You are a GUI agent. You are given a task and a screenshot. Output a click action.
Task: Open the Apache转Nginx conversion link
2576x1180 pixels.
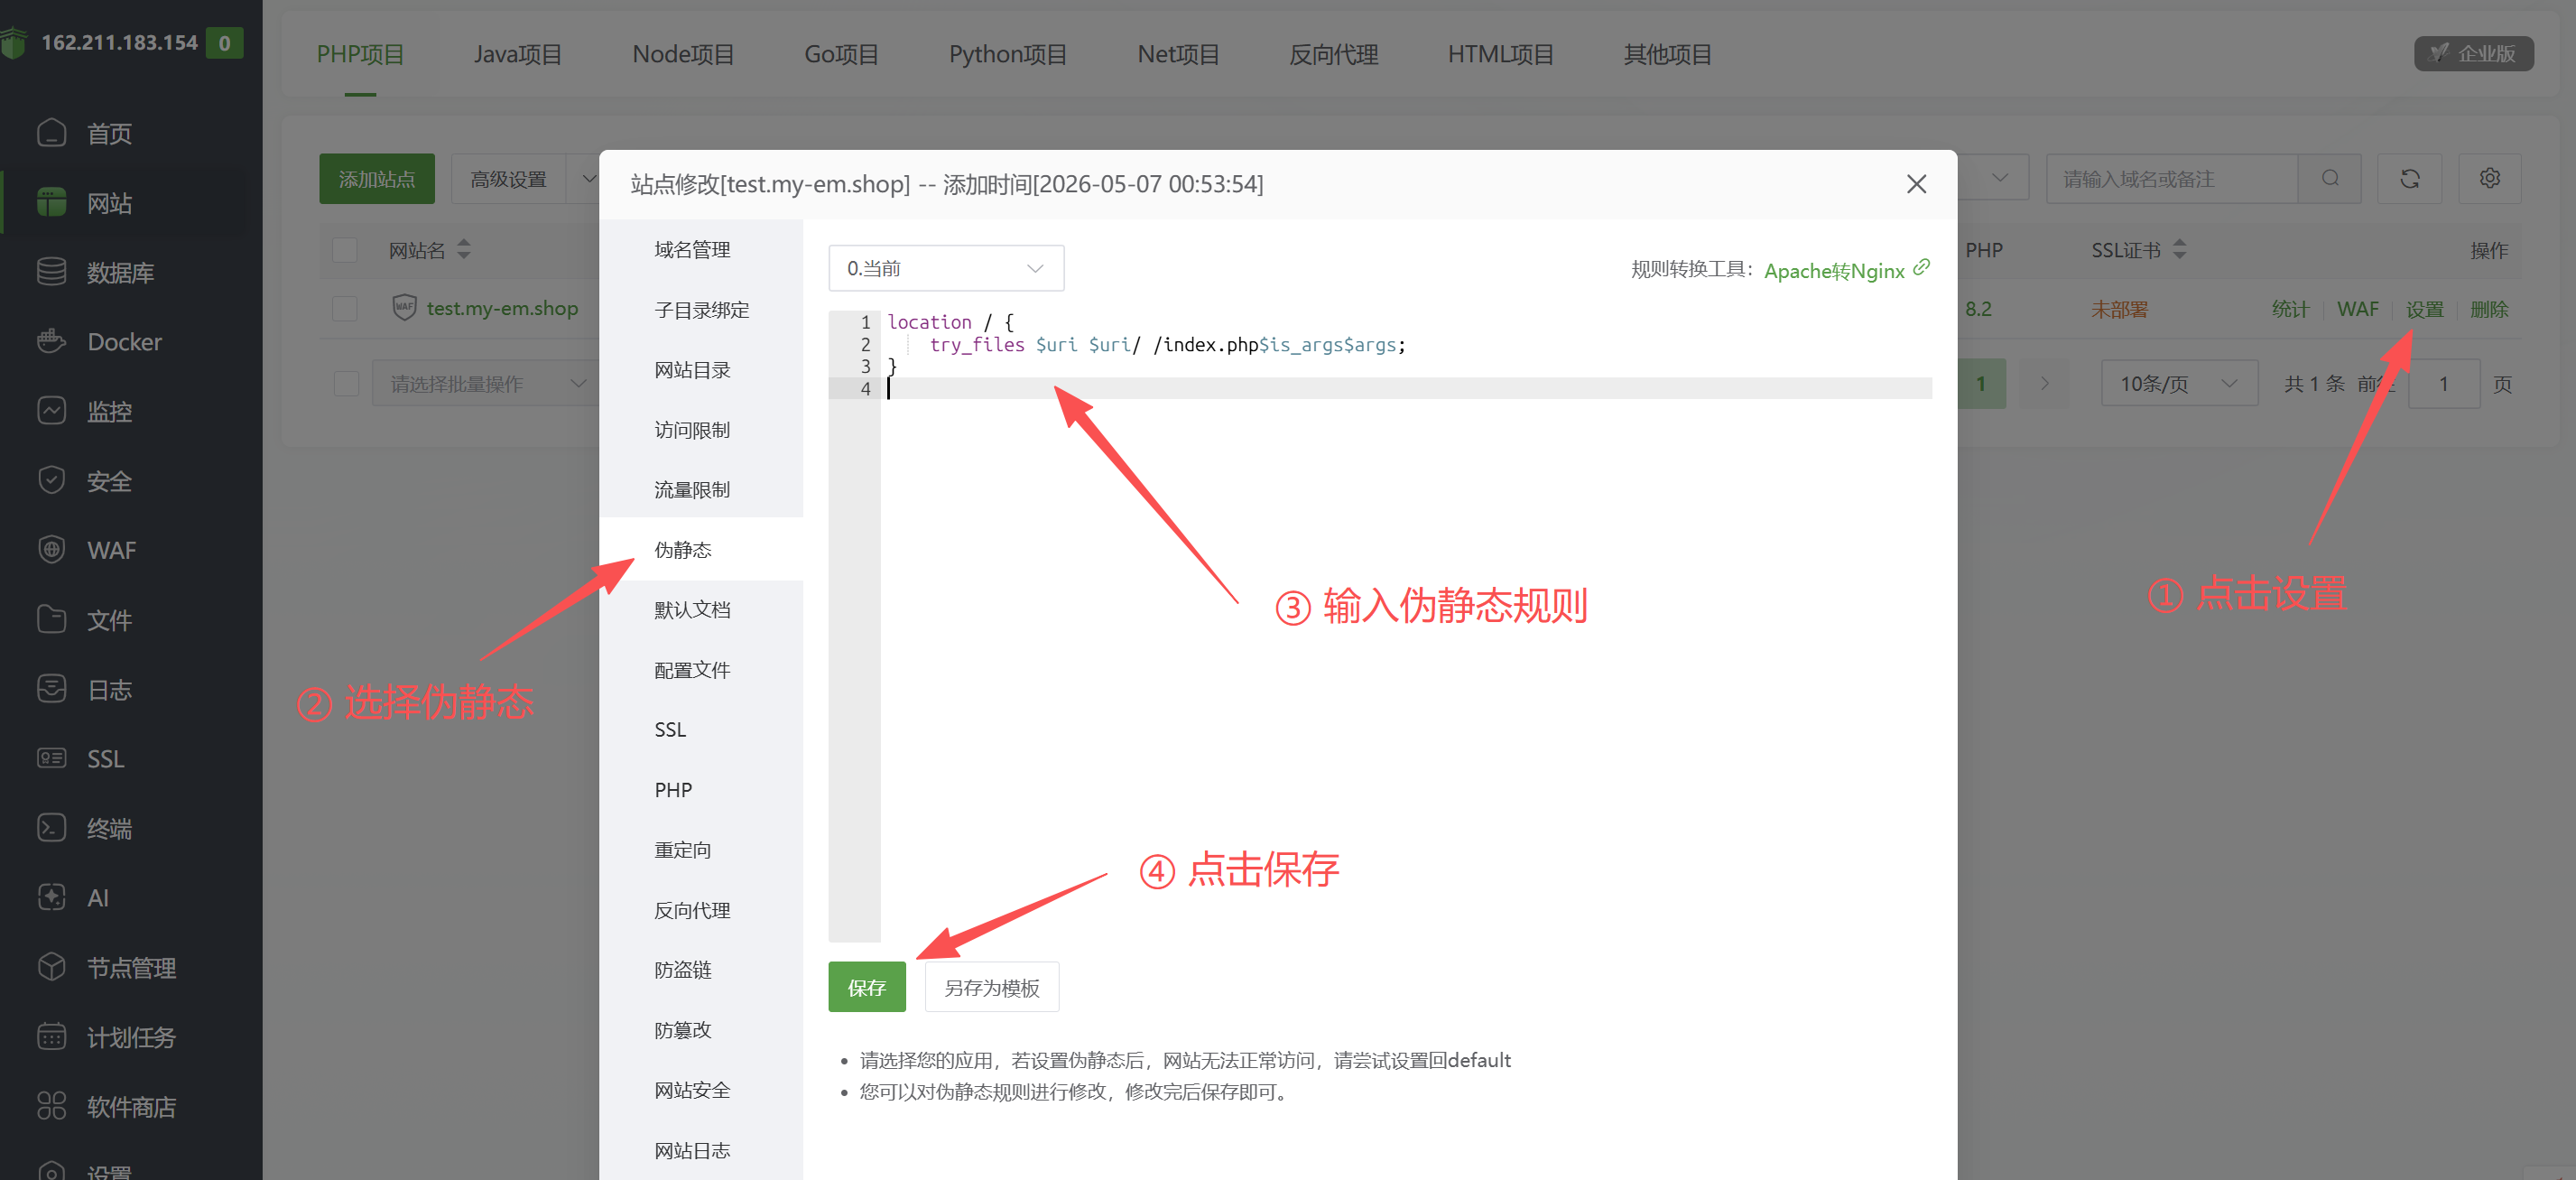click(x=1834, y=270)
